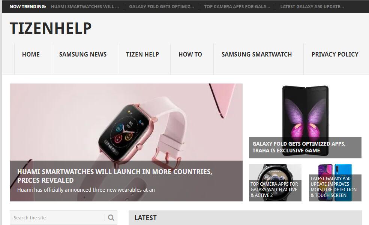Click the Search the site field
This screenshot has height=225, width=369.
click(x=58, y=218)
